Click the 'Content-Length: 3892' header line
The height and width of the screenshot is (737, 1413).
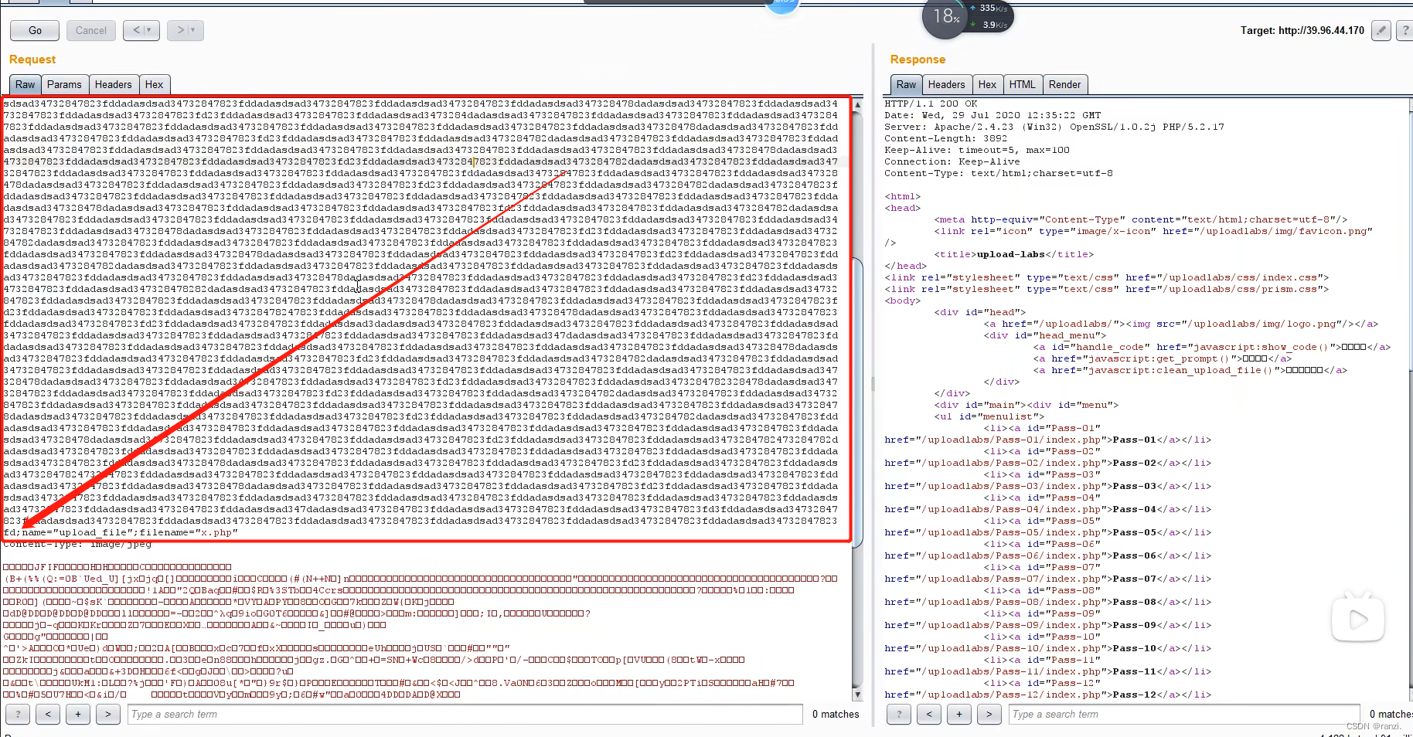945,138
